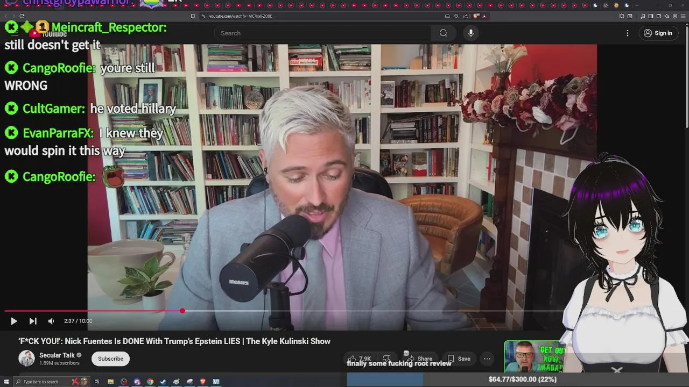Open the 'GET OUT NOW, MAGA' recommended video thumbnail
The width and height of the screenshot is (689, 387).
click(534, 357)
